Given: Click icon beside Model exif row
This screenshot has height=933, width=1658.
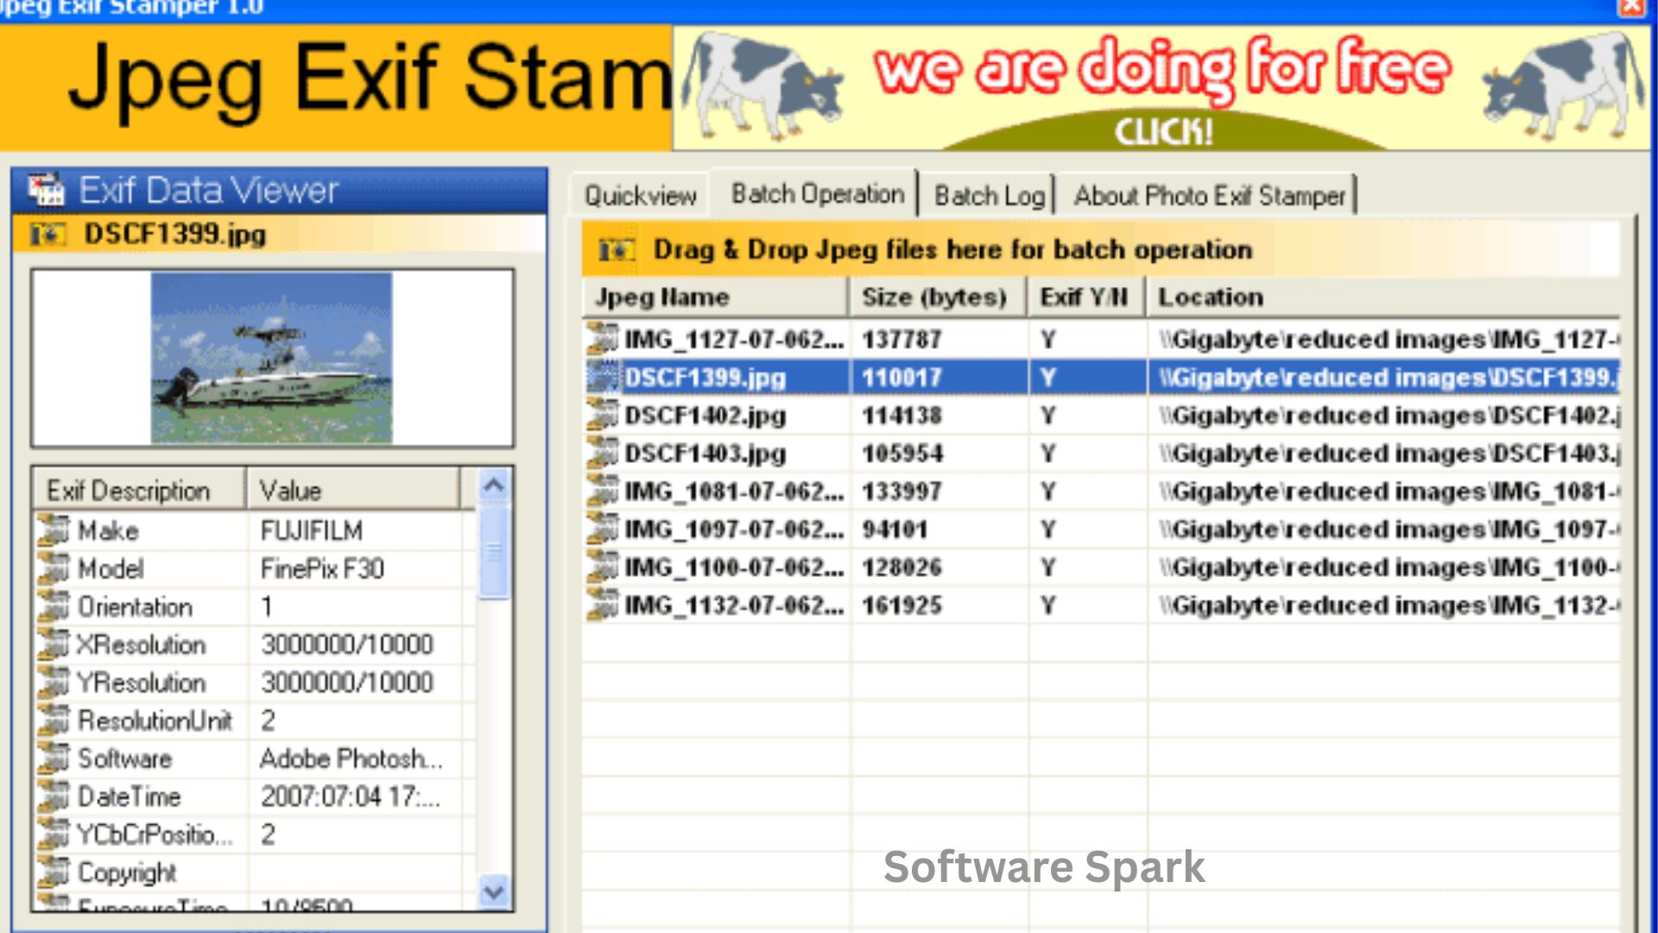Looking at the screenshot, I should tap(54, 568).
